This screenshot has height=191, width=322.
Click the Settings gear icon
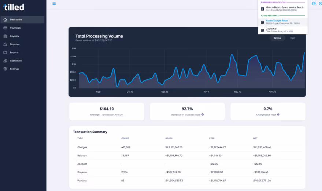pos(5,69)
